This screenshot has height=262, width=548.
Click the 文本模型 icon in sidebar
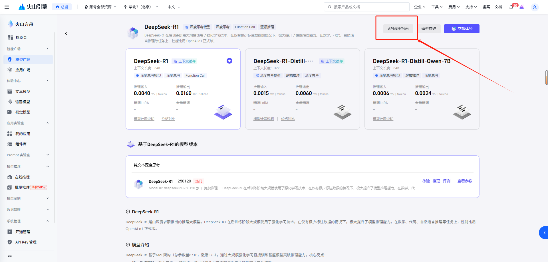pyautogui.click(x=10, y=92)
